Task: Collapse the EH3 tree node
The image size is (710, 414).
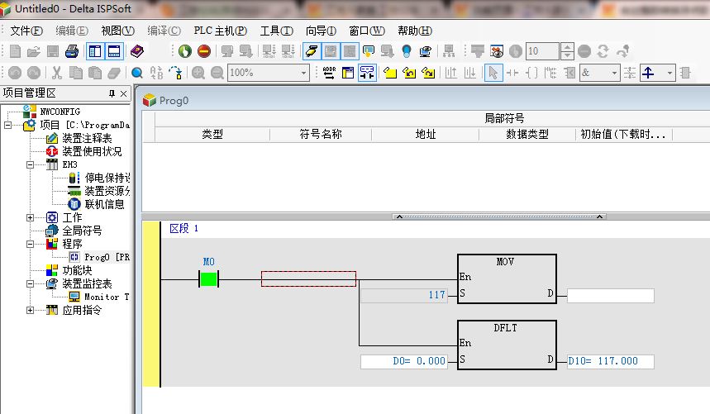Action: (31, 164)
